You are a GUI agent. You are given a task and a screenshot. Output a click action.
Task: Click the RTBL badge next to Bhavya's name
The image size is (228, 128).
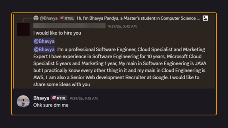pyautogui.click(x=59, y=98)
